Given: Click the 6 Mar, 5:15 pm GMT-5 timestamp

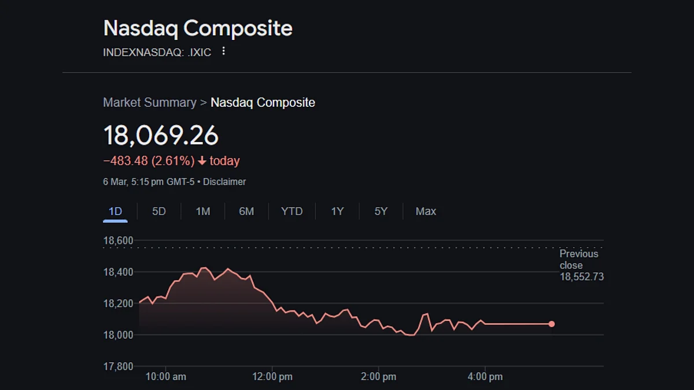Looking at the screenshot, I should click(x=149, y=181).
